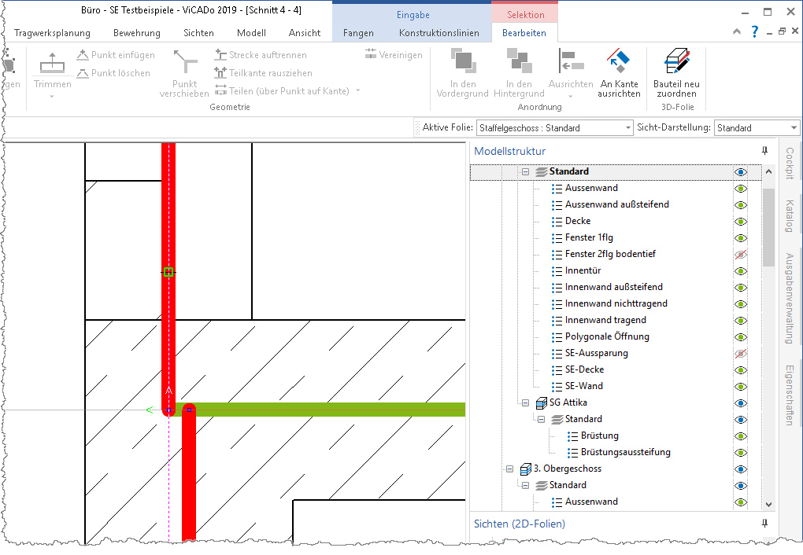This screenshot has width=803, height=555.
Task: Hide the Decke layer
Action: point(741,222)
